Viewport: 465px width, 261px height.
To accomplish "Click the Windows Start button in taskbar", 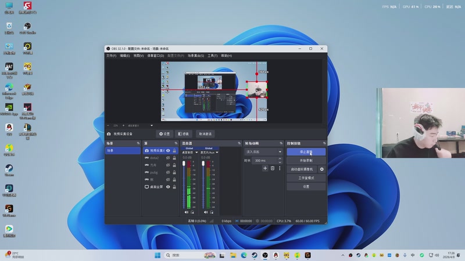I will pos(158,255).
